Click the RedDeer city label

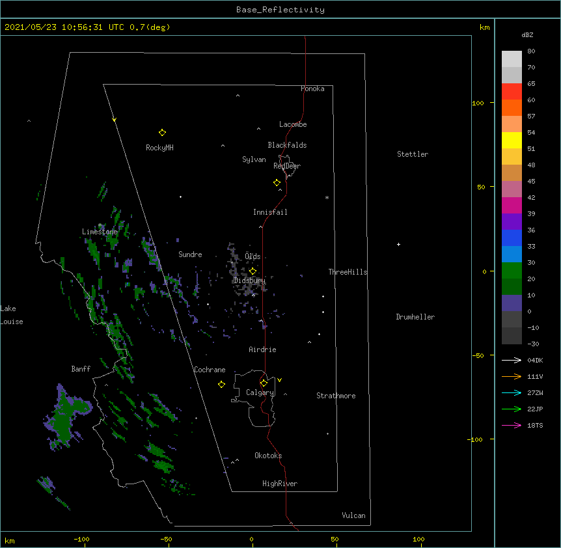pyautogui.click(x=287, y=166)
